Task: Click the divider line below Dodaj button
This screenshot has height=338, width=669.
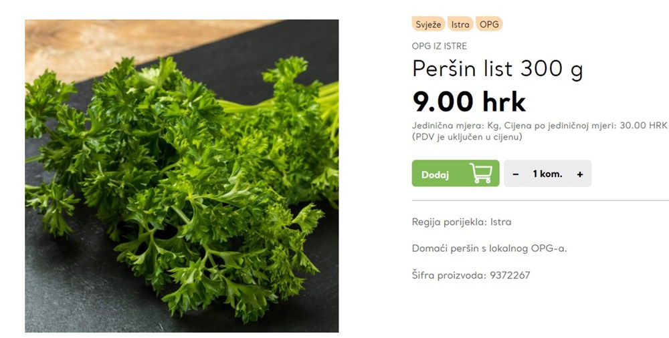Action: tap(540, 200)
